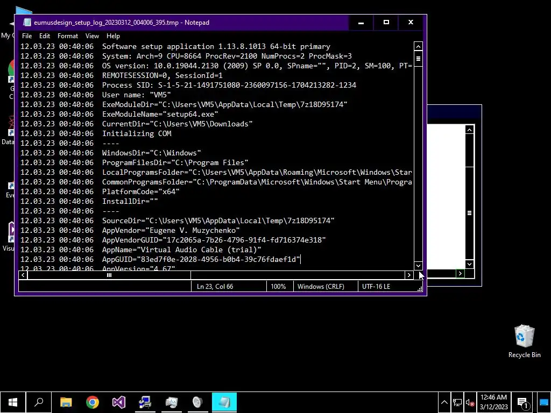Switch to the installer setup taskbar icon
This screenshot has width=551, height=413.
(145, 402)
